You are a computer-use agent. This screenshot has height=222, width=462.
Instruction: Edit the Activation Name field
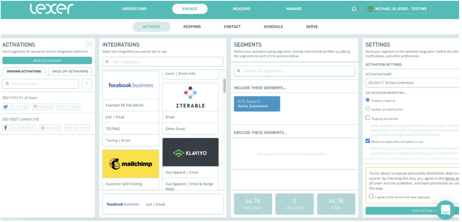[x=412, y=83]
